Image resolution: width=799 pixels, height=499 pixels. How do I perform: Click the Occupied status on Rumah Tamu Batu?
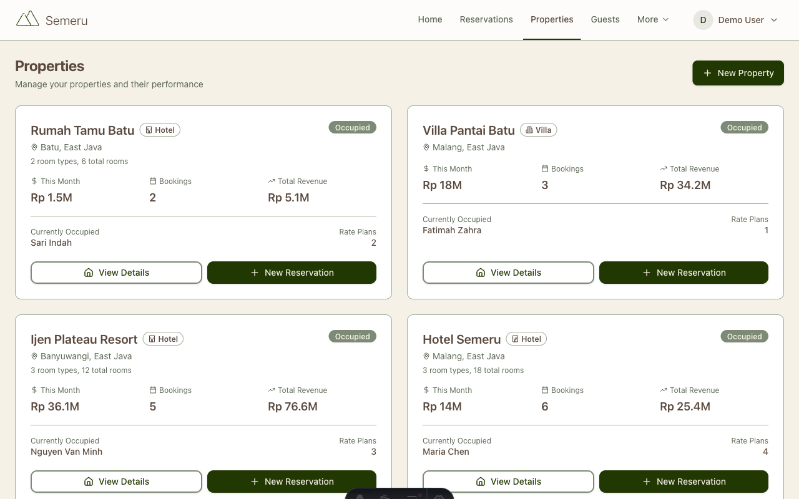[x=353, y=128]
